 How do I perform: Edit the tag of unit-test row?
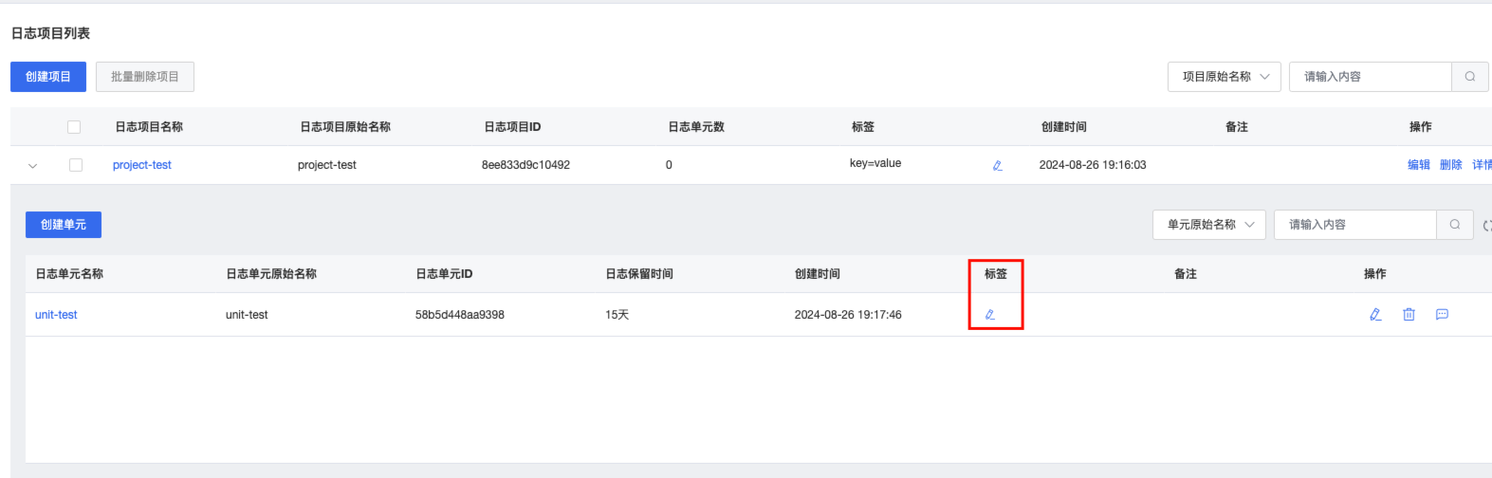[990, 315]
